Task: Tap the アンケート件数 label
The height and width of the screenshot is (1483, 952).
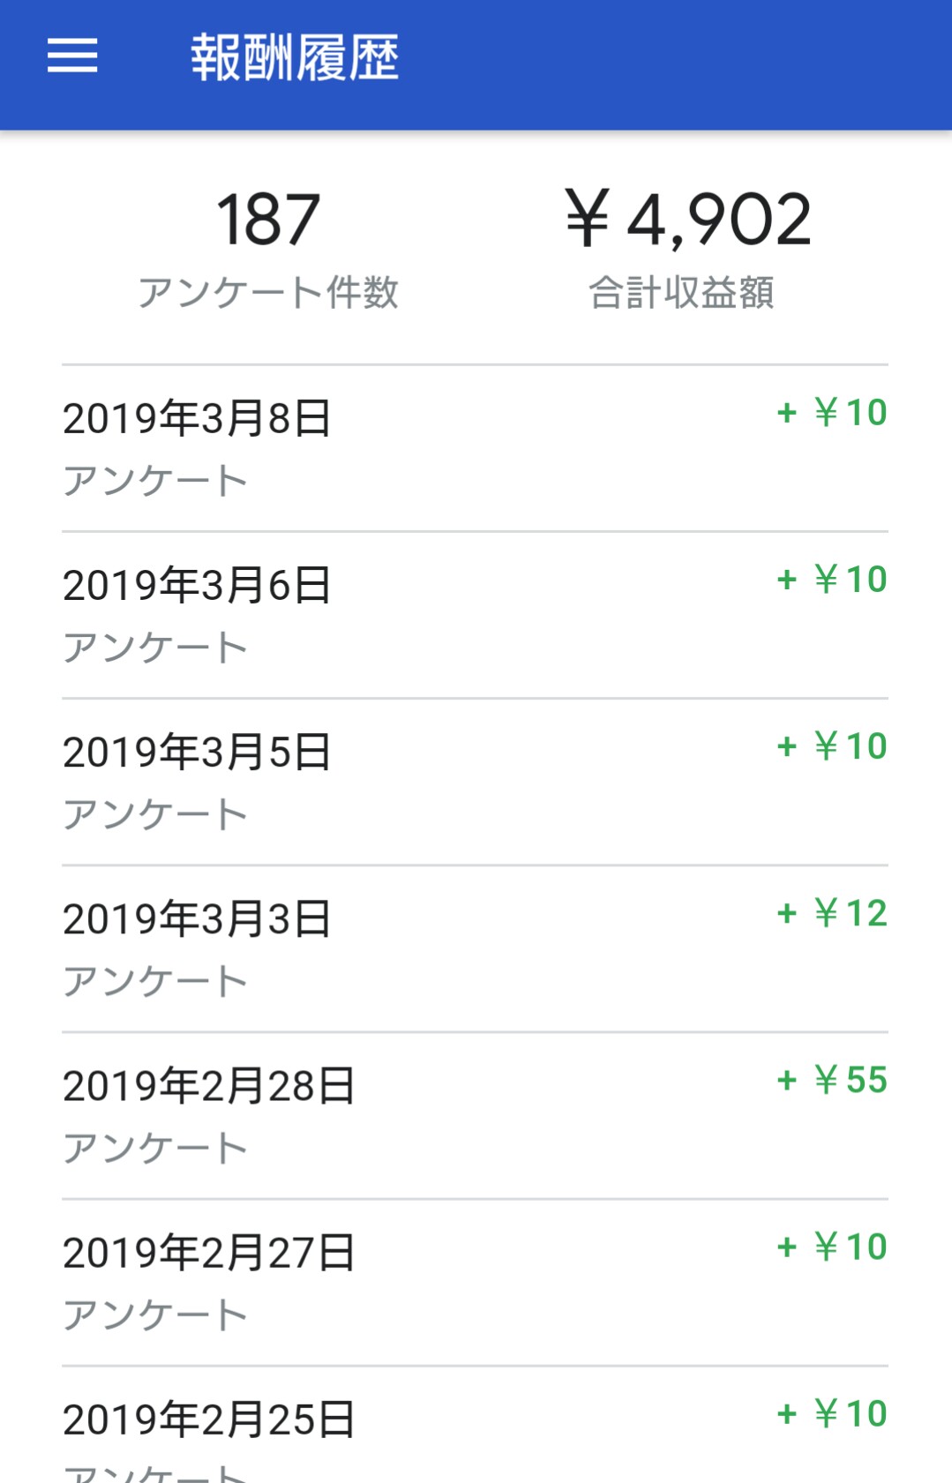Action: click(x=268, y=293)
